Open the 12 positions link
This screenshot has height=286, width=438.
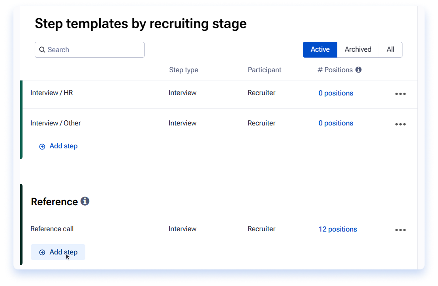(x=338, y=229)
